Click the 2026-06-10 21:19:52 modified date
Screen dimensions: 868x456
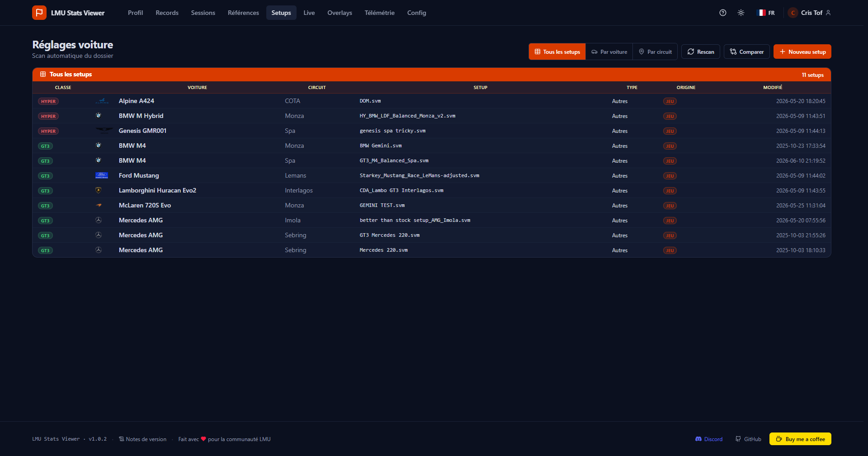tap(801, 160)
